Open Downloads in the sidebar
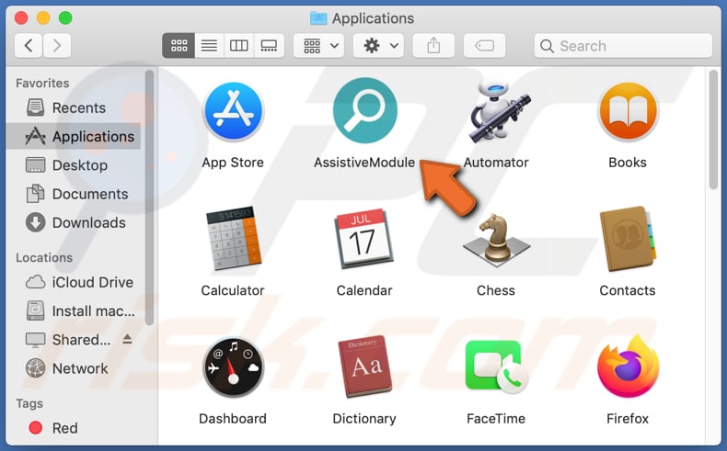The image size is (727, 451). coord(75,222)
